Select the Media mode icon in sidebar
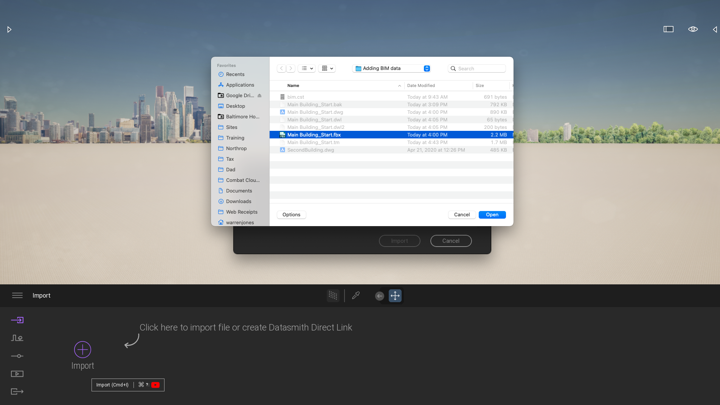 click(17, 374)
